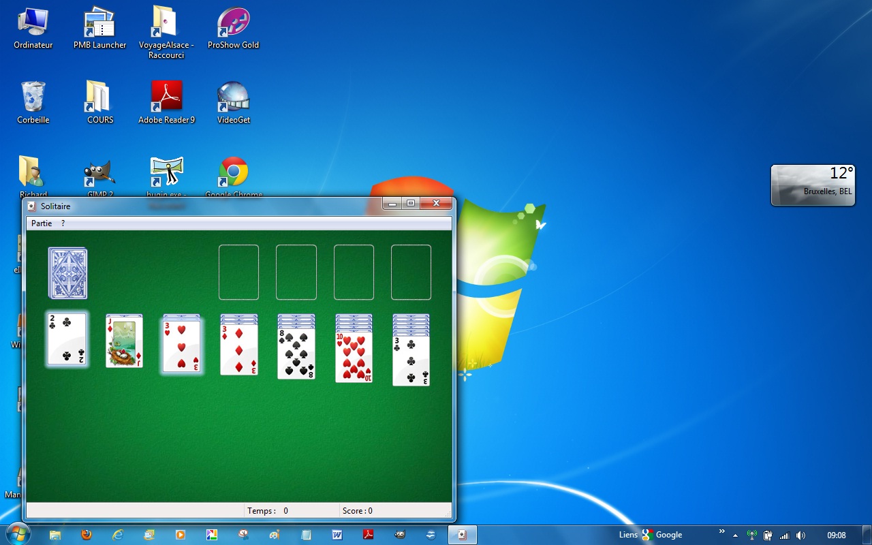
Task: Open the network signal tray icon
Action: [785, 535]
